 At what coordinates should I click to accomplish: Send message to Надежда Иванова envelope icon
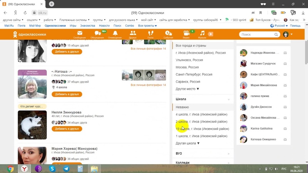[x=285, y=53]
